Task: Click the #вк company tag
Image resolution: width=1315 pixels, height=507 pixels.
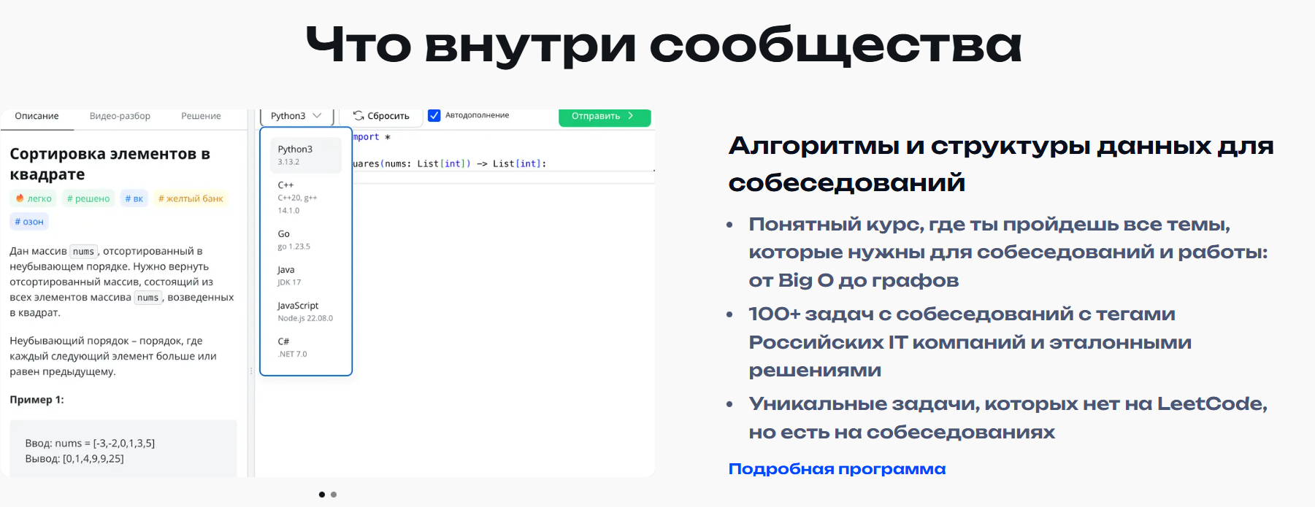Action: pyautogui.click(x=134, y=198)
